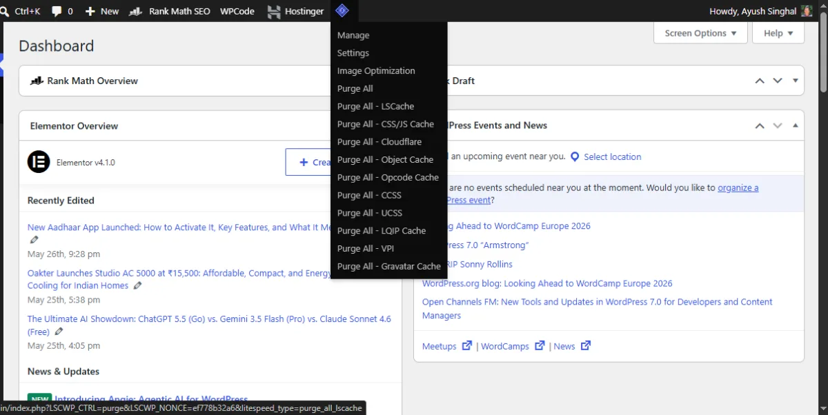Select Manage in LiteSpeed menu
Screen dimensions: 828x415
coord(353,35)
